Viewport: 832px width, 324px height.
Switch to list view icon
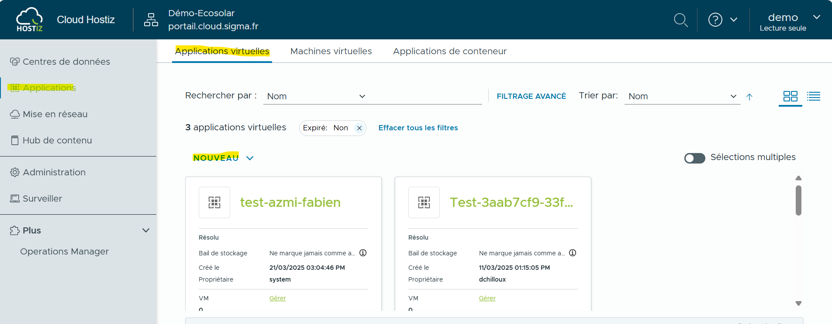813,96
